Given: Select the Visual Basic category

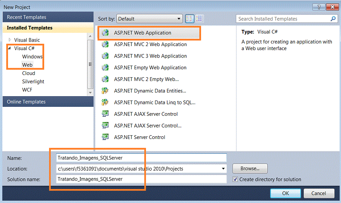Looking at the screenshot, I should click(27, 40).
